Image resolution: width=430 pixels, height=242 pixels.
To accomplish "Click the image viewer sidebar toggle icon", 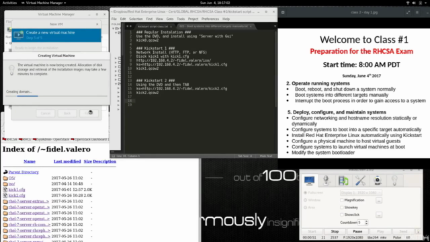I will [x=283, y=12].
